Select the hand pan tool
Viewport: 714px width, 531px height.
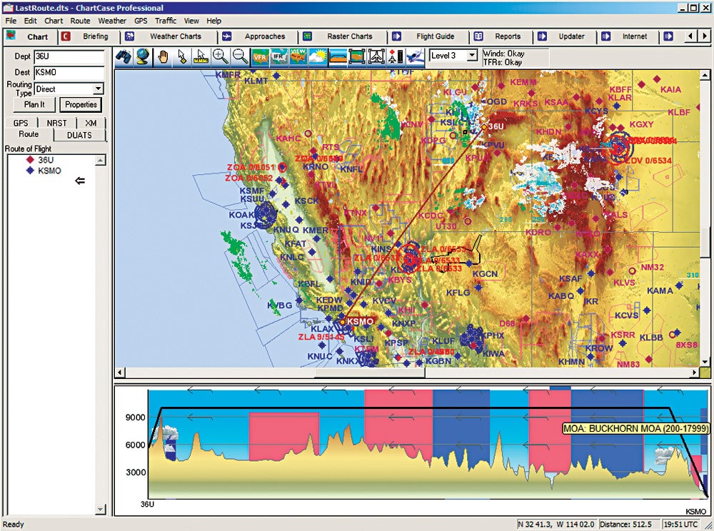point(163,56)
